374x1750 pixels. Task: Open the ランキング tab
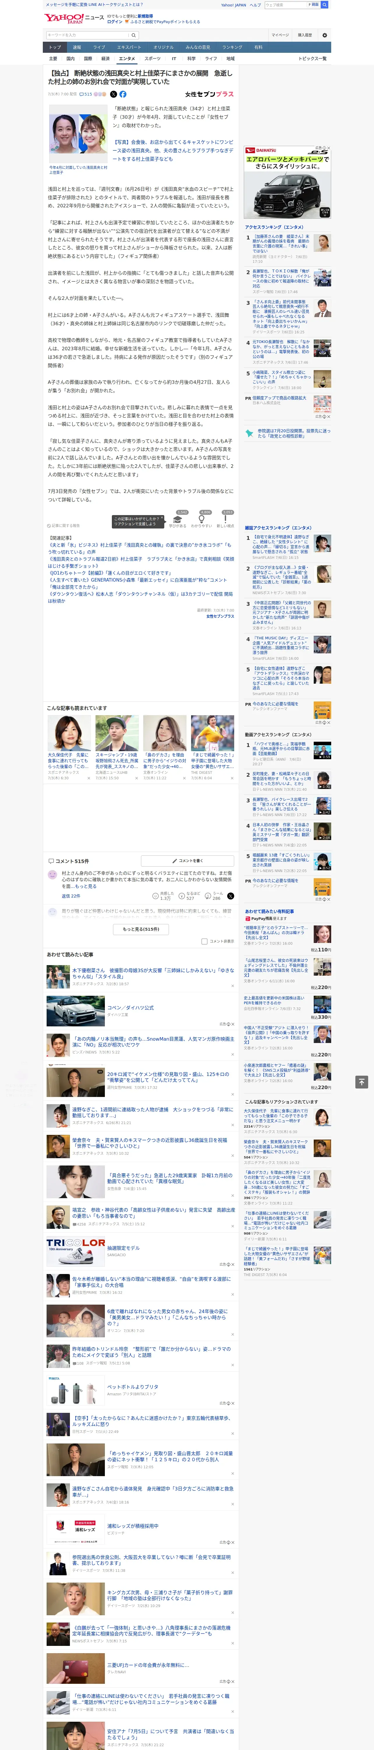click(232, 48)
